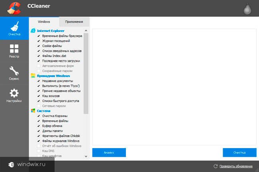
Task: Uncheck Последнее место загрузки
Action: pos(39,61)
